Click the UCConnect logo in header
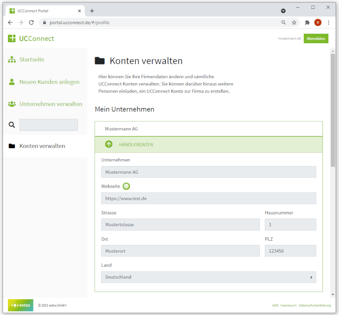The height and width of the screenshot is (315, 339). click(31, 39)
